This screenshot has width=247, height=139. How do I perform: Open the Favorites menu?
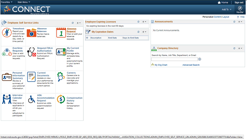7,2
